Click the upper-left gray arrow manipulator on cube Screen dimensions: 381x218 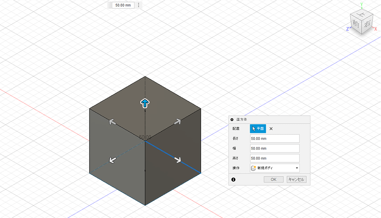pos(112,121)
